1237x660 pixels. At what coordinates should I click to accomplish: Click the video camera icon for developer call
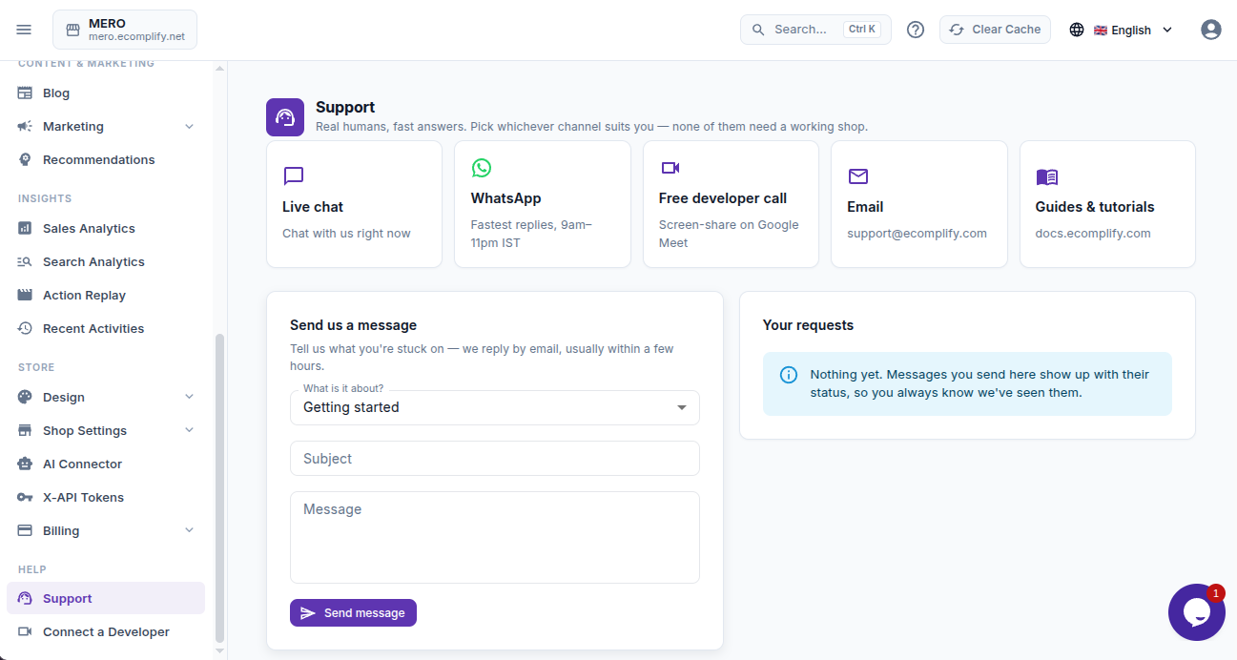coord(670,168)
